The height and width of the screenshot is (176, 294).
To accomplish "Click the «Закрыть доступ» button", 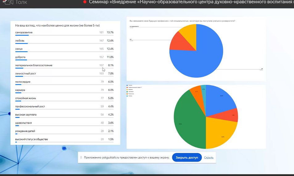I will click(x=187, y=158).
